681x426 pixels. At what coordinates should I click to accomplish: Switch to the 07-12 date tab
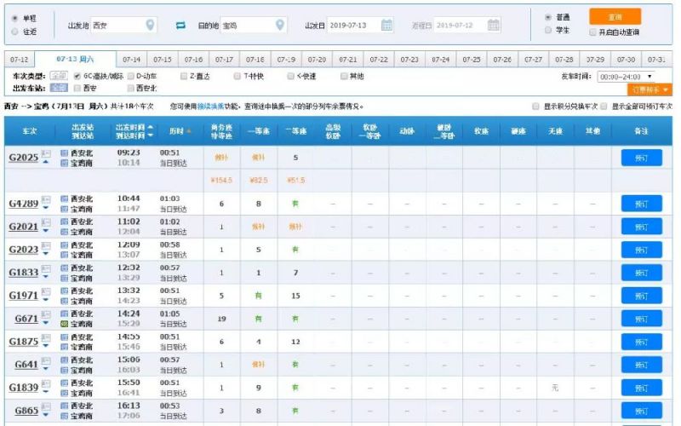(19, 60)
